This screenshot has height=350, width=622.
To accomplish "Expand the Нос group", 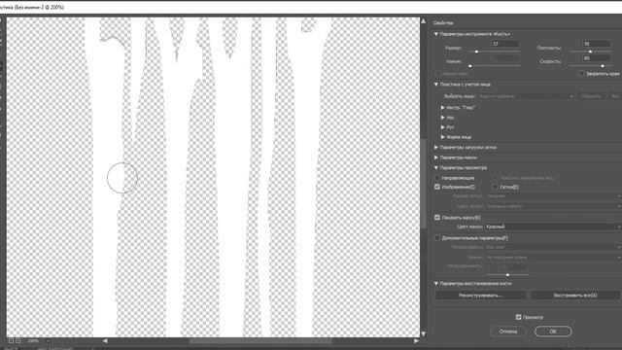I will 443,118.
